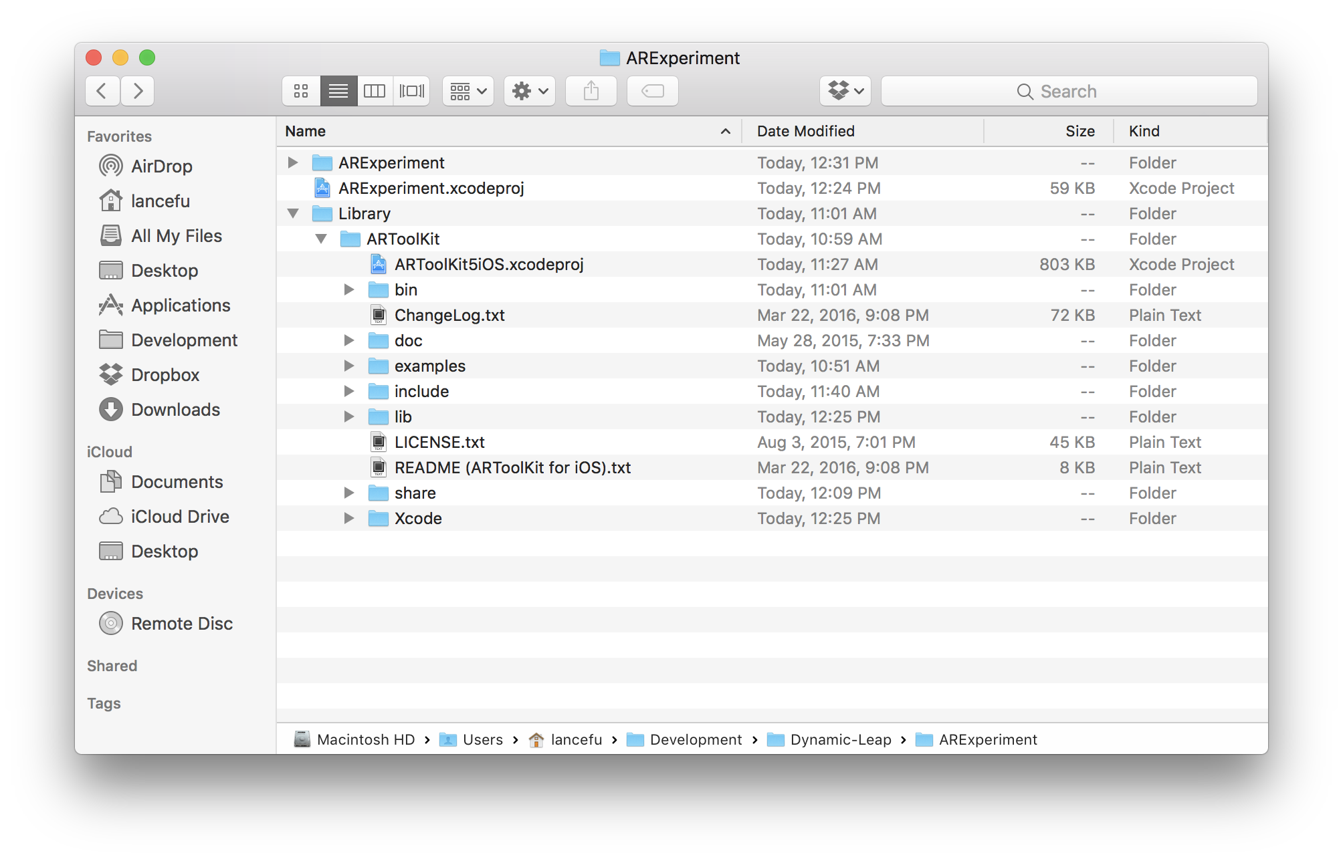Image resolution: width=1343 pixels, height=861 pixels.
Task: Click into the Search field
Action: pos(1068,92)
